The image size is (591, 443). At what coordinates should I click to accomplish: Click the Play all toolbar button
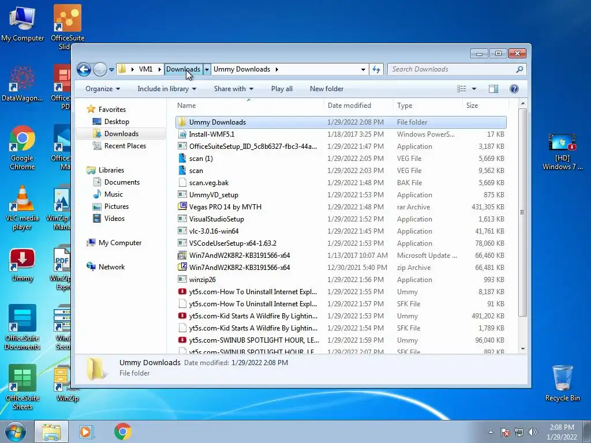tap(282, 89)
